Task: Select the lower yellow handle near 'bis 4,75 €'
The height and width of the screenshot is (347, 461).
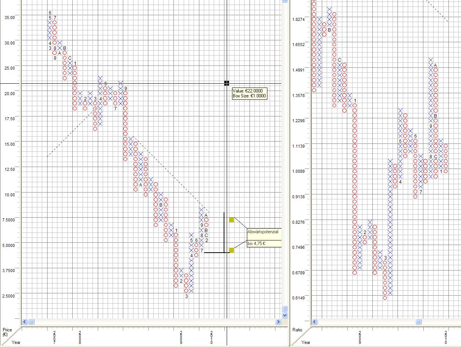Action: pyautogui.click(x=231, y=250)
